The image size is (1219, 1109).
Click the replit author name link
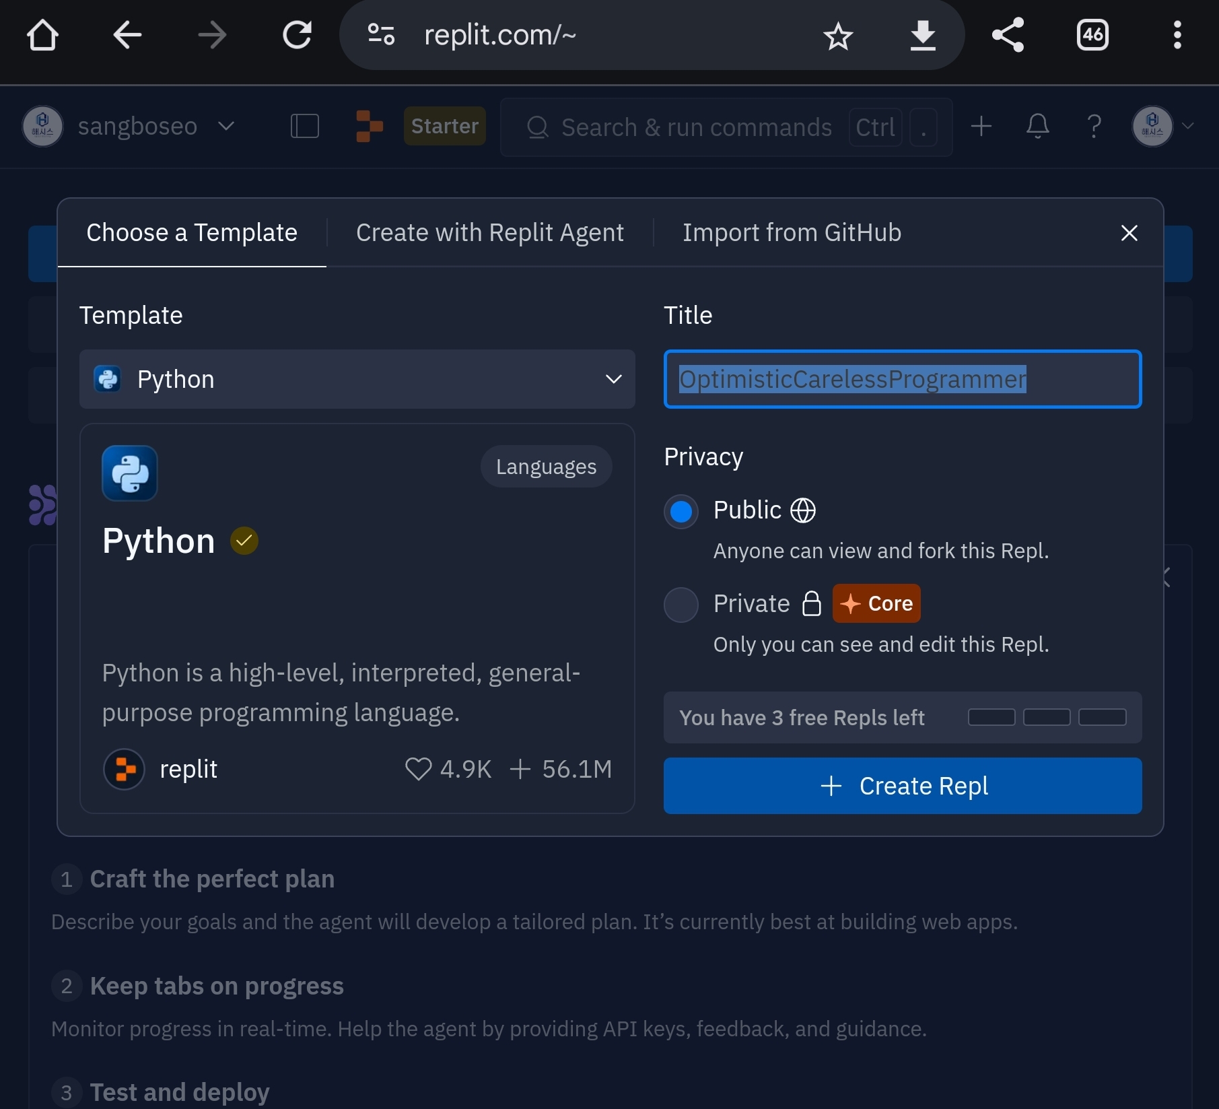(188, 769)
